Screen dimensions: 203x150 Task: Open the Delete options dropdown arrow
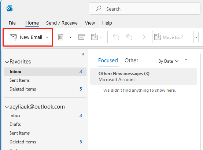(x=70, y=37)
